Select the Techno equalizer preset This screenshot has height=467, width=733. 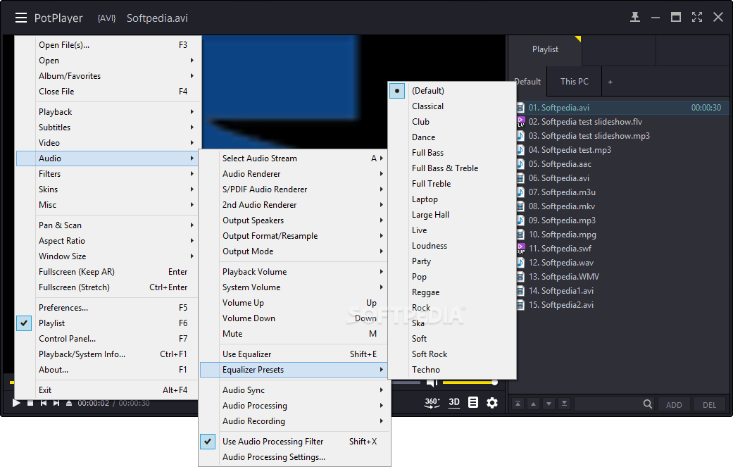tap(453, 370)
